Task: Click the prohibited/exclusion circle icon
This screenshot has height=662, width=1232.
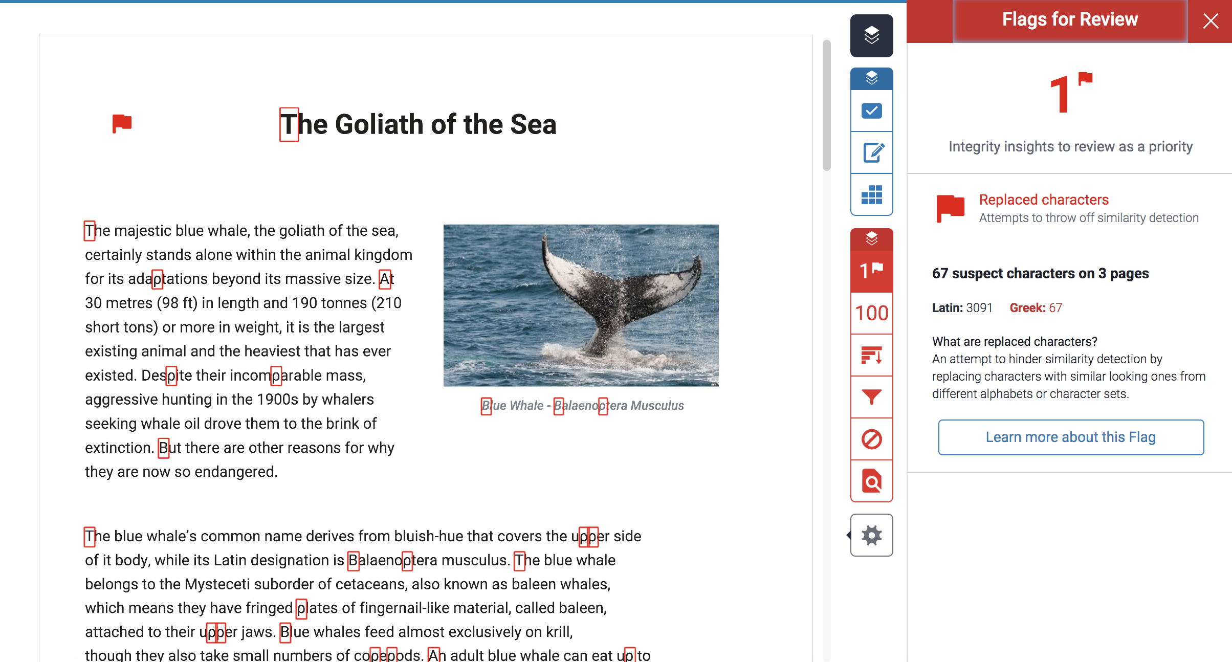Action: point(871,439)
